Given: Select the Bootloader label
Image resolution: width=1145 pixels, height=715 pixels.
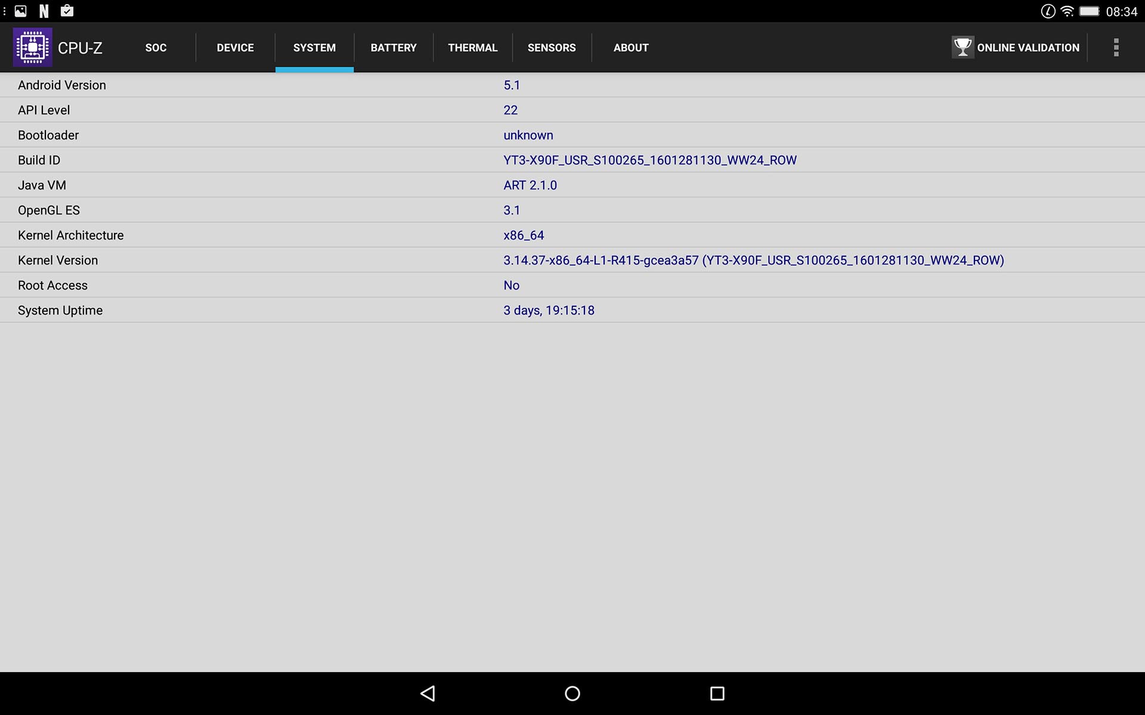Looking at the screenshot, I should click(48, 135).
